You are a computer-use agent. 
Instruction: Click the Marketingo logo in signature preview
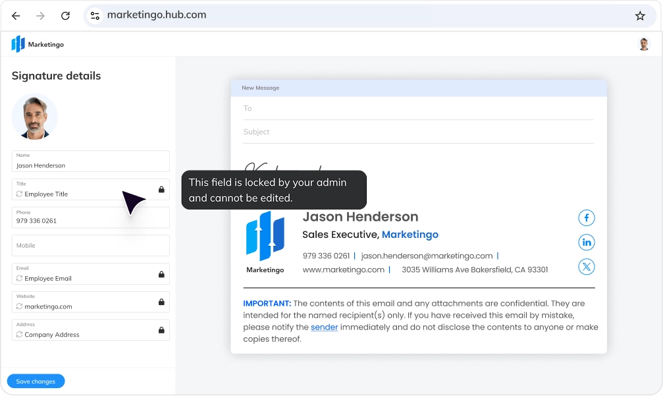[265, 242]
